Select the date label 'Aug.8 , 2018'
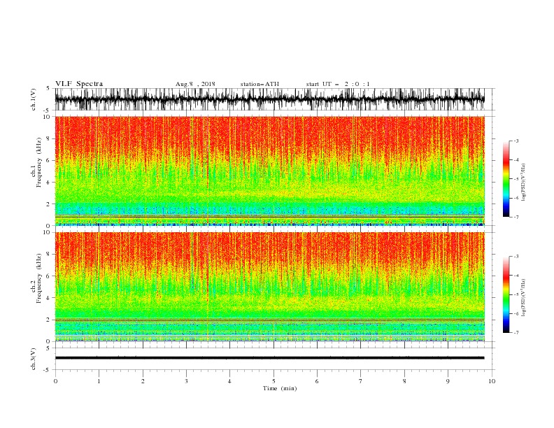554x428 pixels. click(195, 84)
